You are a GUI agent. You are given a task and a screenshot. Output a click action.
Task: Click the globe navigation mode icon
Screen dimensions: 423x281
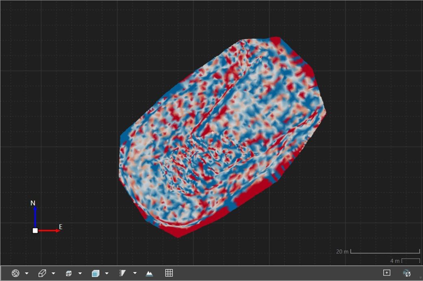coord(15,273)
